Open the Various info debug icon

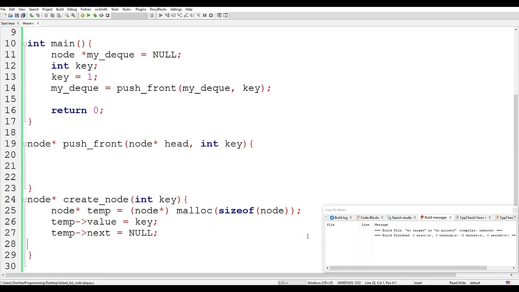tap(226, 15)
